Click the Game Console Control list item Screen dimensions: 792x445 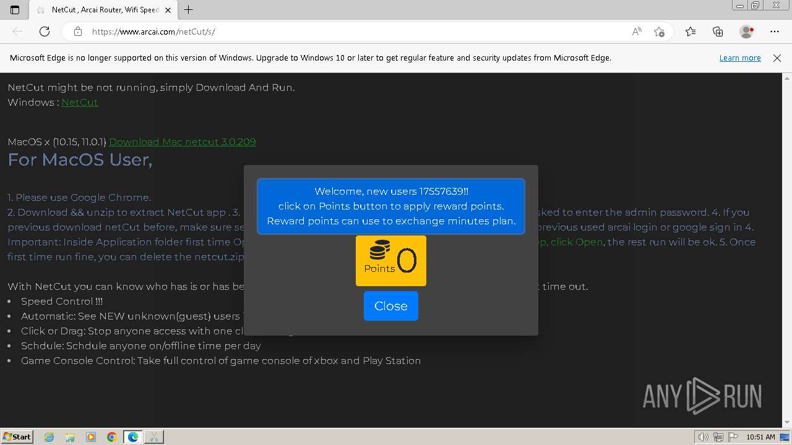(x=221, y=360)
